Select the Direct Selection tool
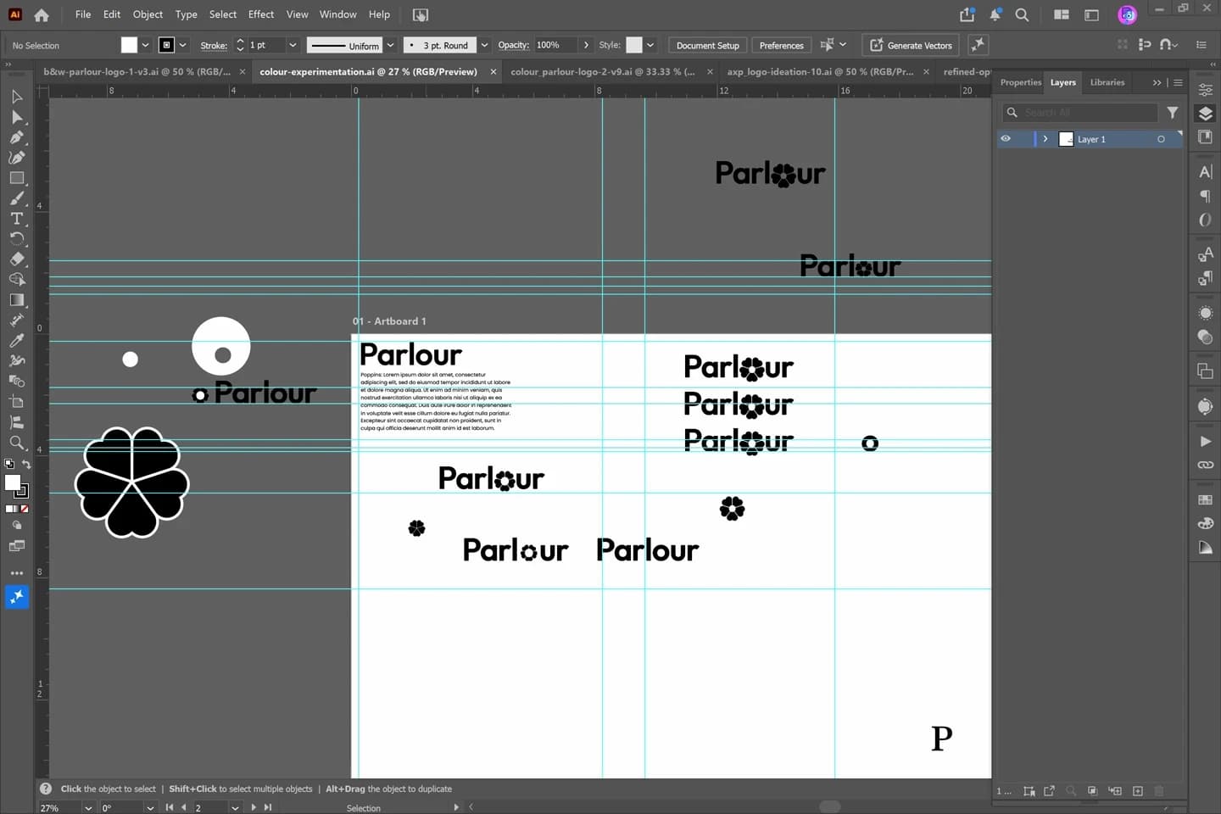Image resolution: width=1221 pixels, height=814 pixels. tap(17, 117)
